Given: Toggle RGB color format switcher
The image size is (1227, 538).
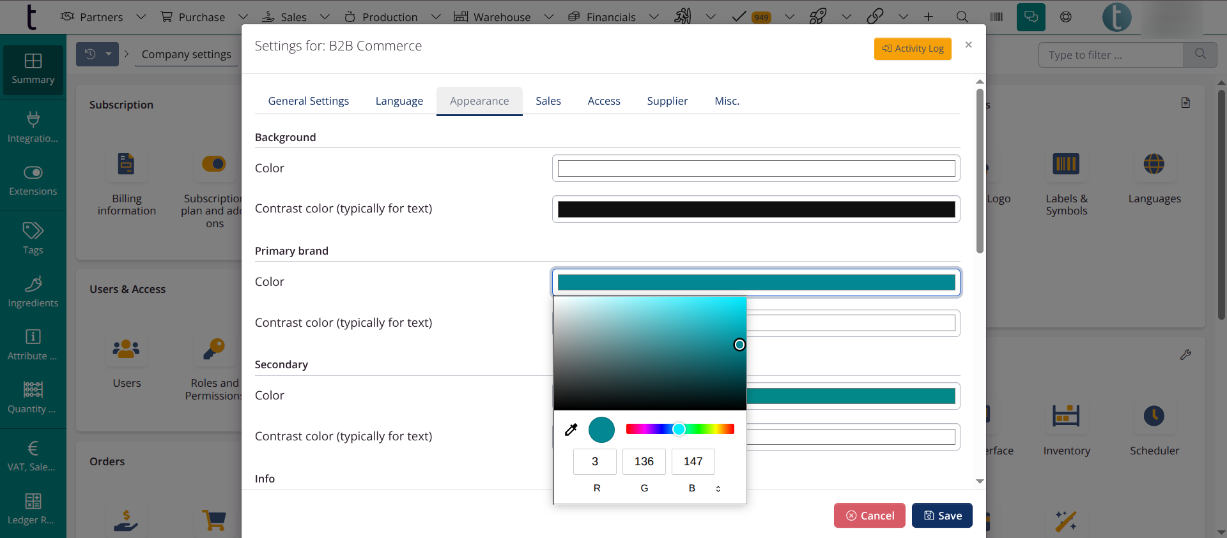Looking at the screenshot, I should pos(718,489).
